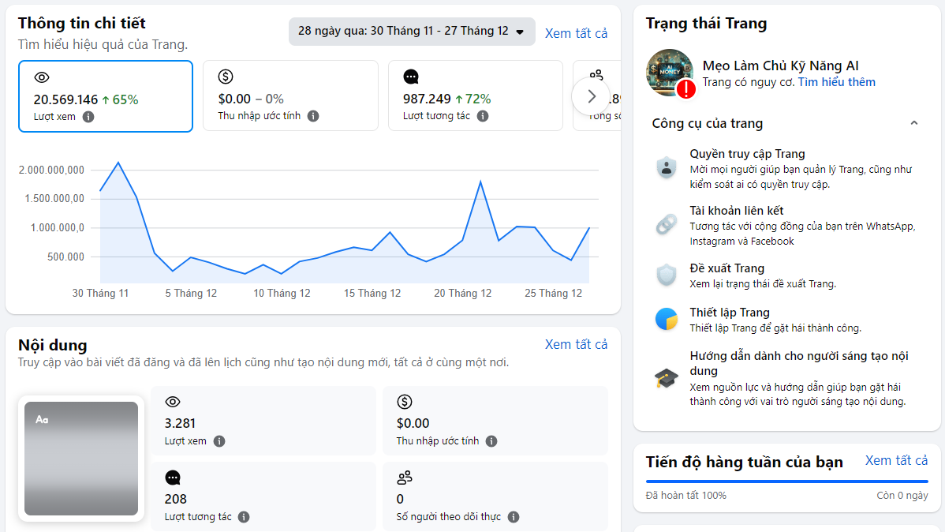945x532 pixels.
Task: Click the shield icon beside Đề xuất Trang
Action: tap(667, 275)
